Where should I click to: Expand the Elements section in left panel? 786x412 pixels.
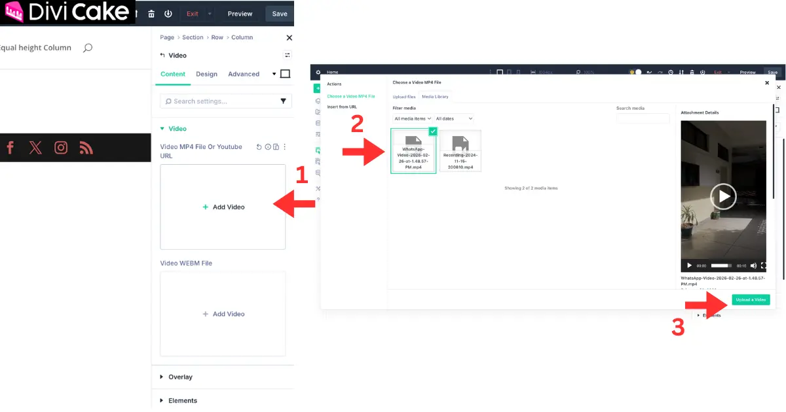click(x=178, y=401)
